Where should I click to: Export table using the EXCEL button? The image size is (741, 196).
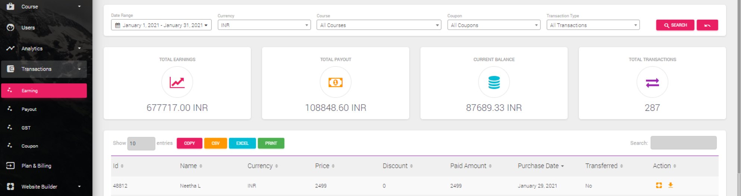242,143
